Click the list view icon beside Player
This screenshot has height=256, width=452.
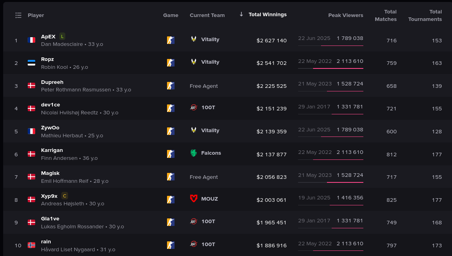coord(19,15)
